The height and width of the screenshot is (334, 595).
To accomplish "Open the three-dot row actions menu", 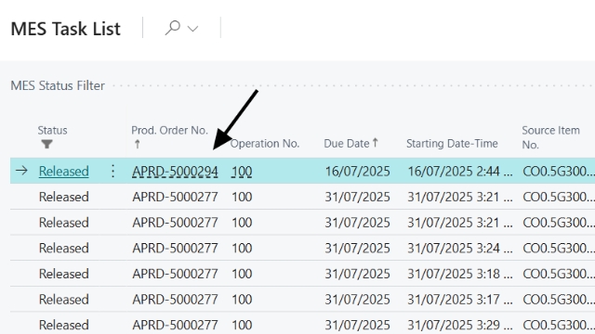I will point(112,171).
